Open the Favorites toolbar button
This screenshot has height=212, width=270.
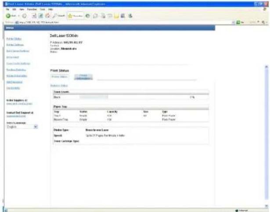pyautogui.click(x=76, y=16)
